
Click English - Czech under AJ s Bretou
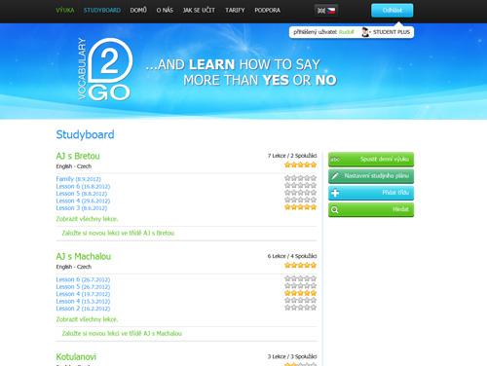pos(74,166)
